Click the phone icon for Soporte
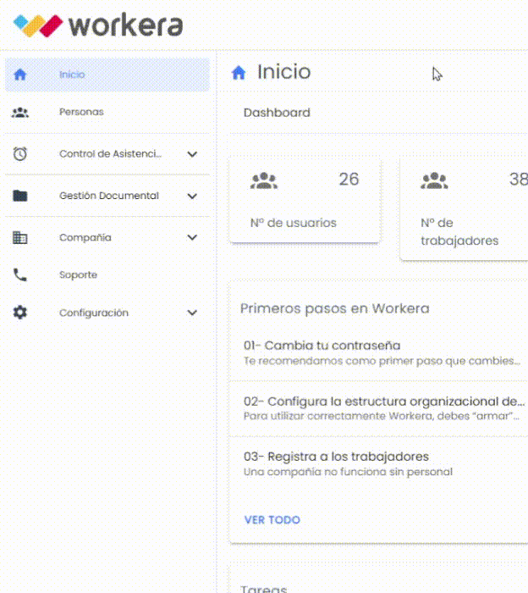Screen dimensions: 528x593 point(20,275)
